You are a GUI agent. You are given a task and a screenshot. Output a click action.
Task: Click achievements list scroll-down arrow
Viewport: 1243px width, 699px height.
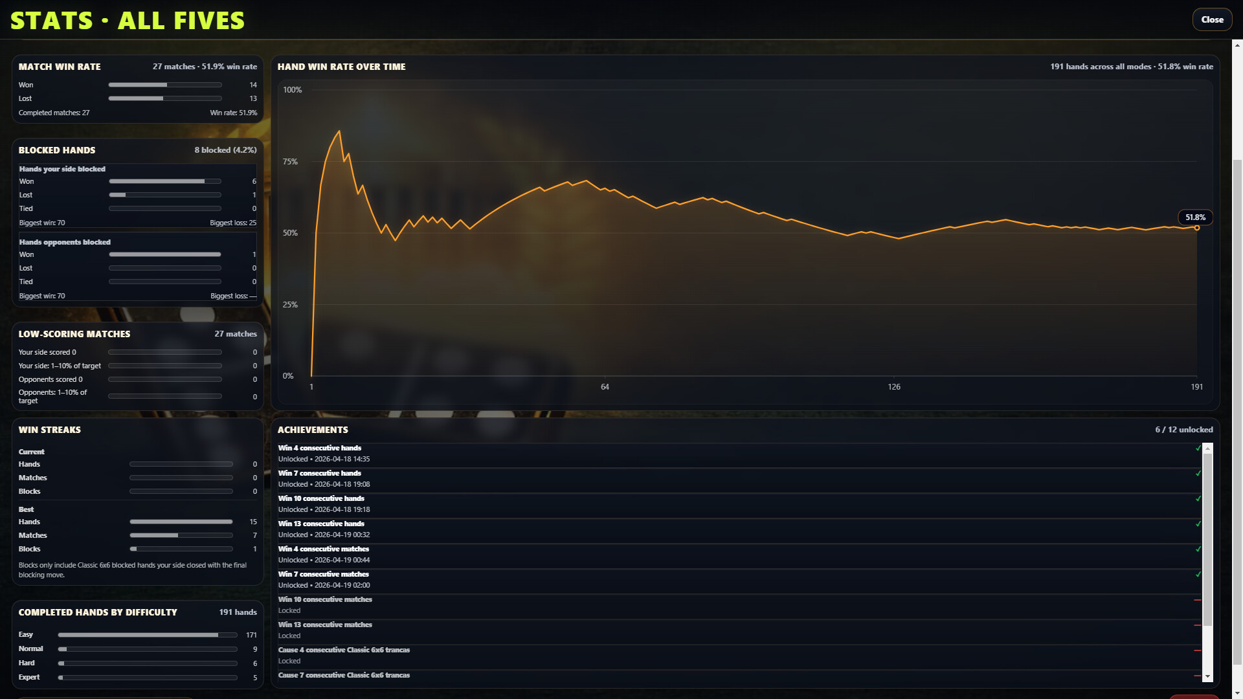point(1207,676)
